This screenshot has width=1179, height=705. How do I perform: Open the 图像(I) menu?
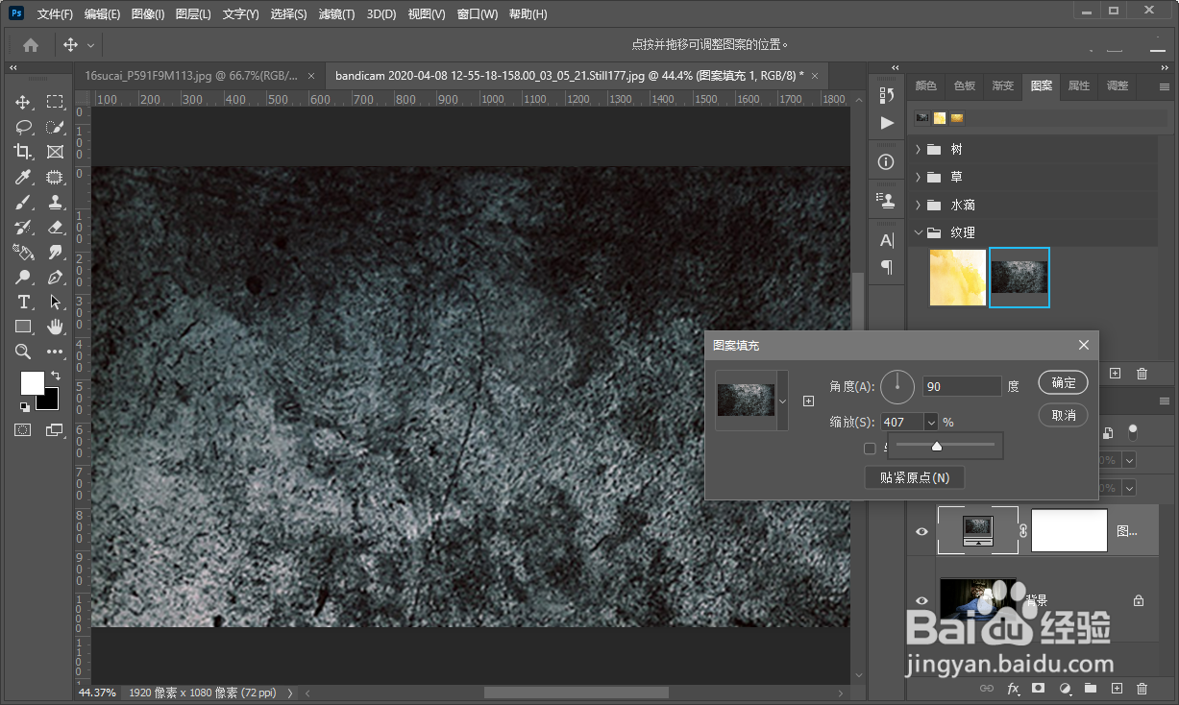click(x=147, y=14)
